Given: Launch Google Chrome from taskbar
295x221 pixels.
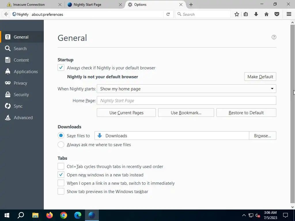Looking at the screenshot, I should click(x=64, y=215).
